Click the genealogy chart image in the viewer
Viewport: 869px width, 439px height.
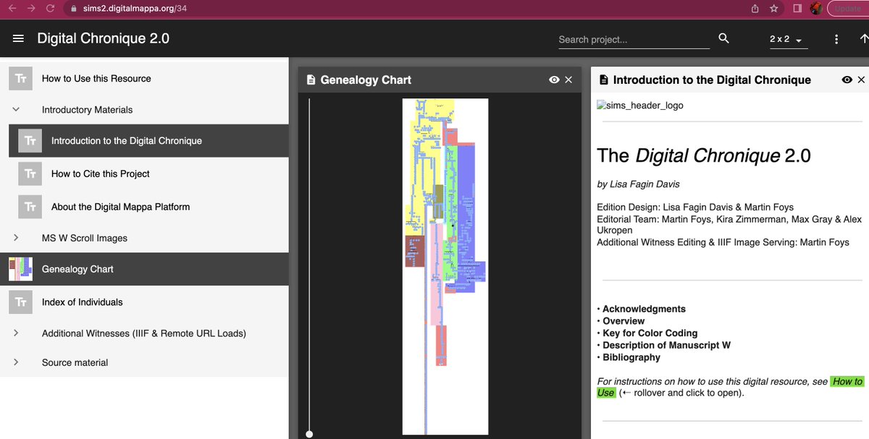click(x=445, y=266)
